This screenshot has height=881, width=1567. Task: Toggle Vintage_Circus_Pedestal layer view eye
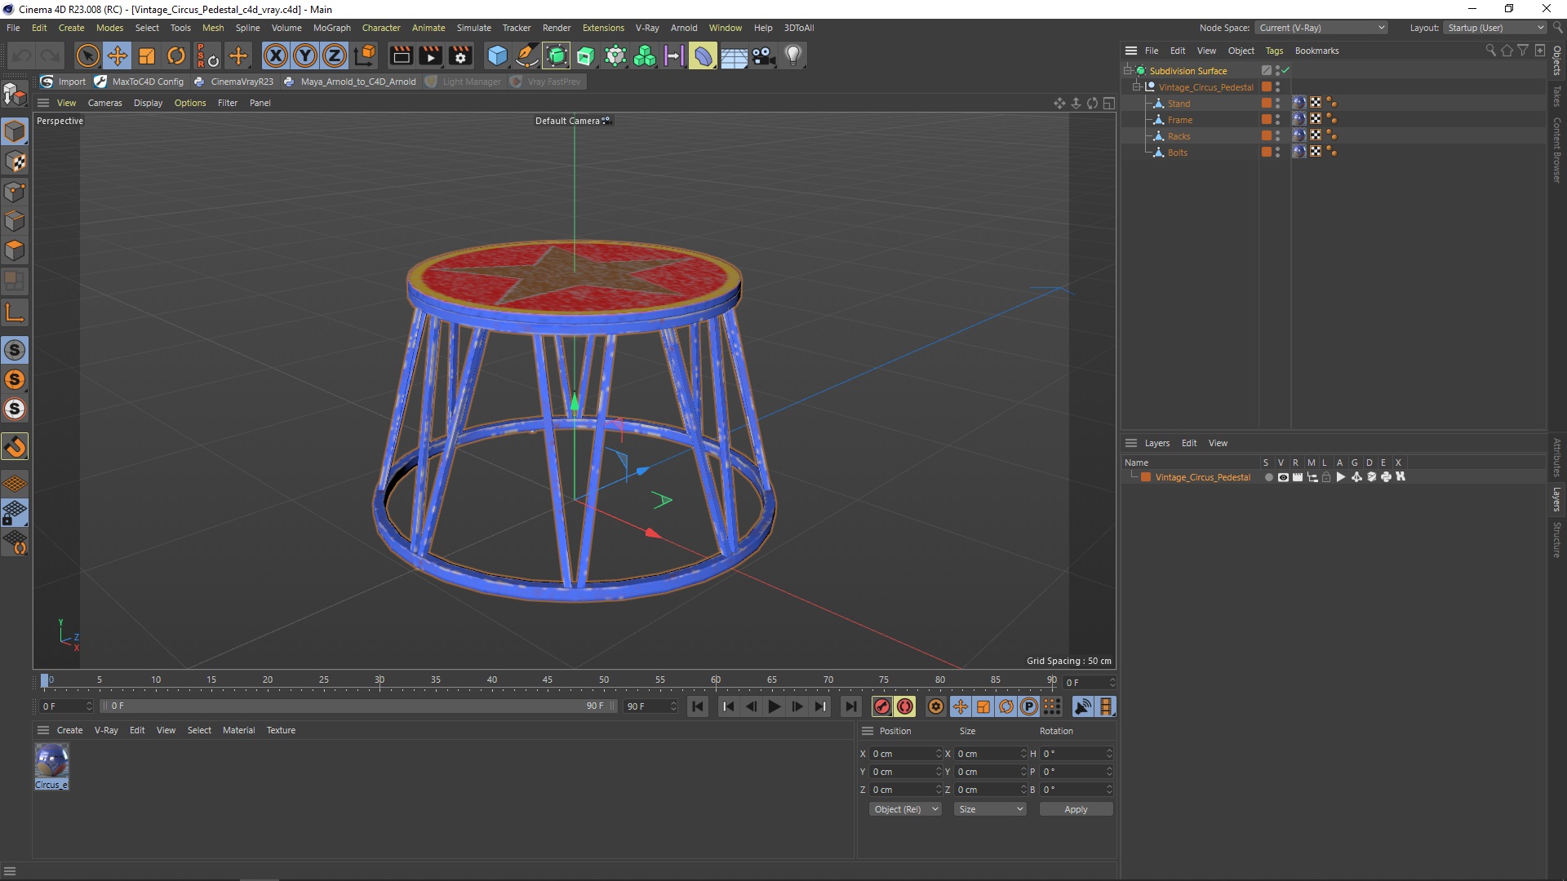coord(1283,477)
